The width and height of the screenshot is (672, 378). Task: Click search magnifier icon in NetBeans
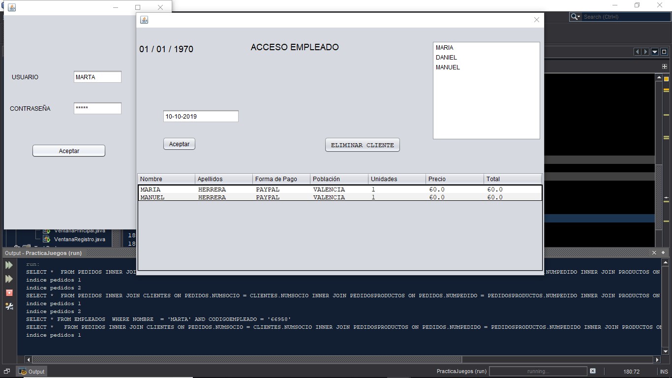coord(575,17)
